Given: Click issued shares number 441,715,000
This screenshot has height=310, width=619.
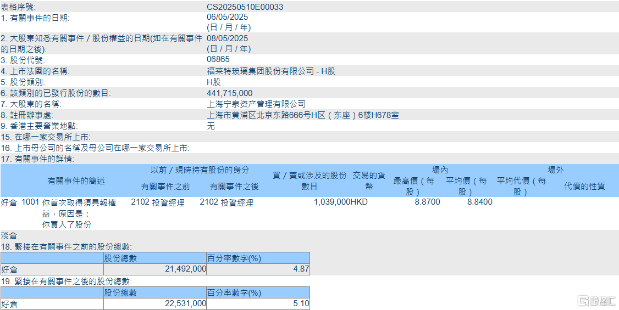Looking at the screenshot, I should click(230, 93).
